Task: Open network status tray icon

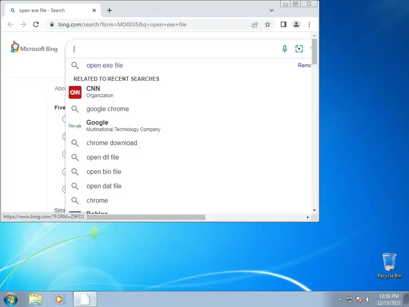Action: click(x=349, y=299)
